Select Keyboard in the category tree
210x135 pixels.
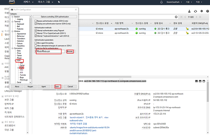20,24
